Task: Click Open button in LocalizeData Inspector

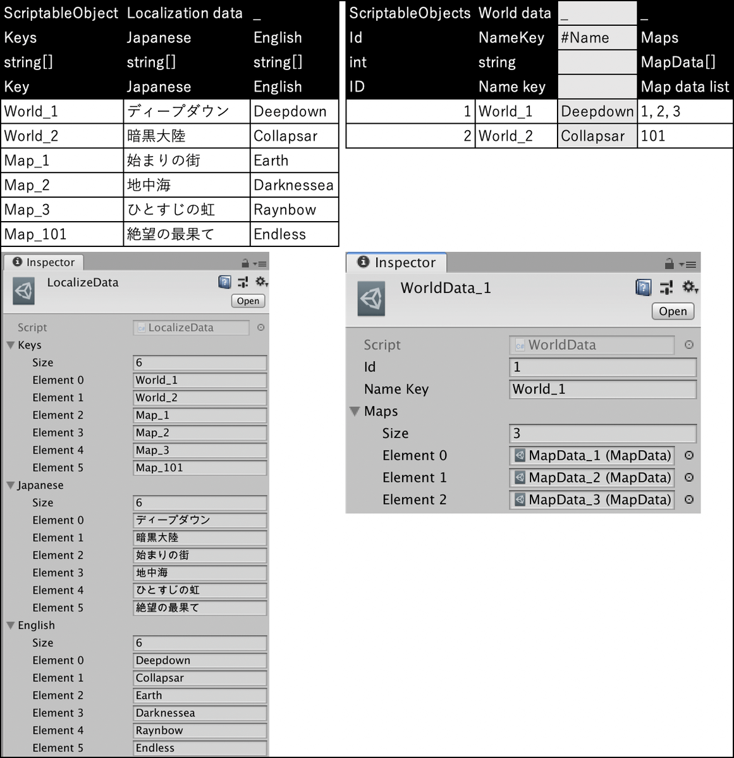Action: click(x=248, y=301)
